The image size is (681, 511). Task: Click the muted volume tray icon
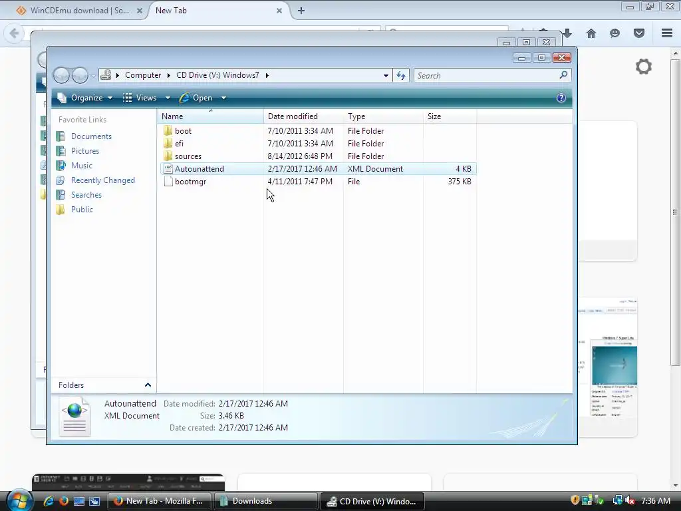tap(630, 501)
